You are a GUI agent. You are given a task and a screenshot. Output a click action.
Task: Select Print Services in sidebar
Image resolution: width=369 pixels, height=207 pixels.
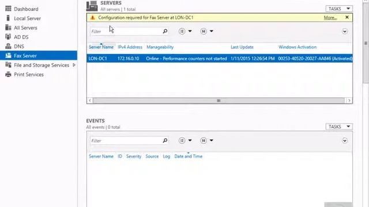pyautogui.click(x=29, y=74)
